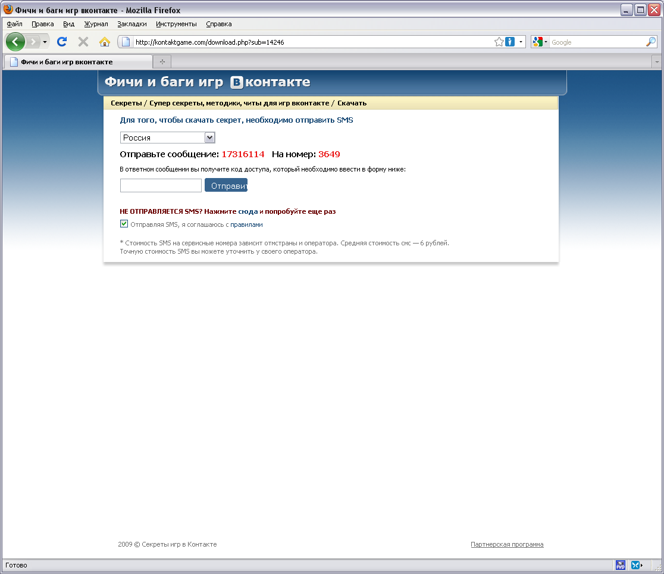Open a new tab with plus button
The height and width of the screenshot is (574, 664).
tap(162, 62)
